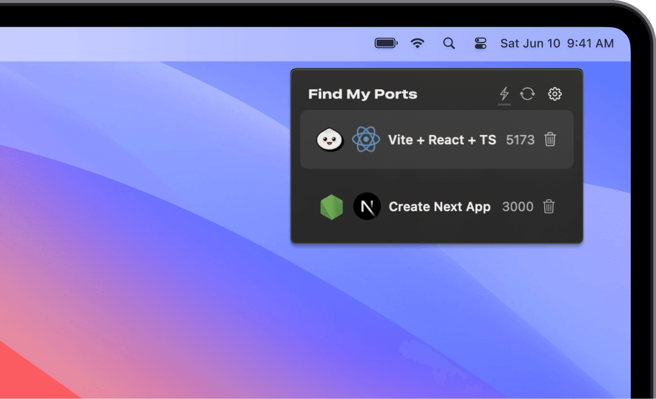Click port number 5173

click(520, 140)
